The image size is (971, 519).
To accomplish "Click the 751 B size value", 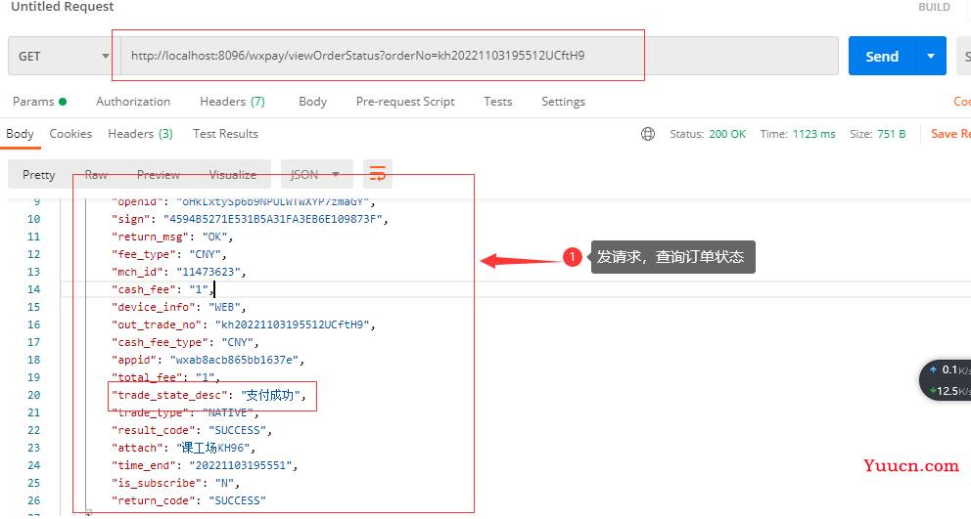I will tap(891, 134).
